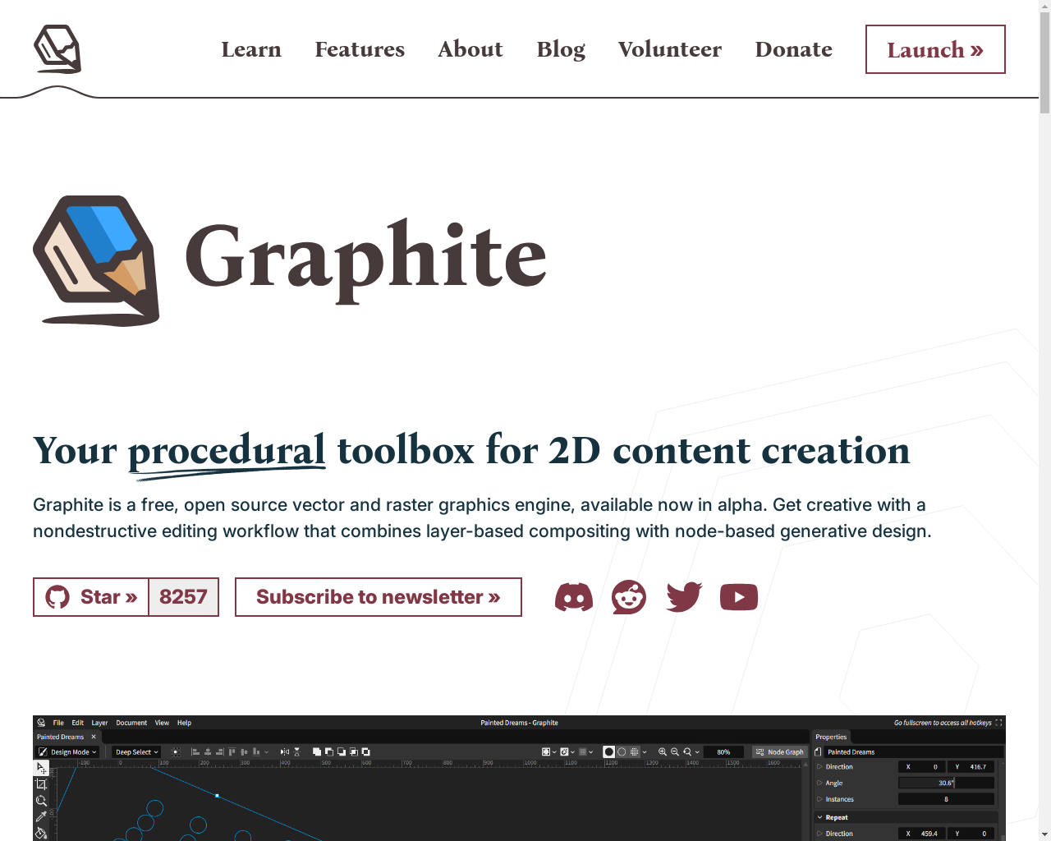The image size is (1051, 841).
Task: Click the align right icon in the app toolbar
Action: (219, 751)
